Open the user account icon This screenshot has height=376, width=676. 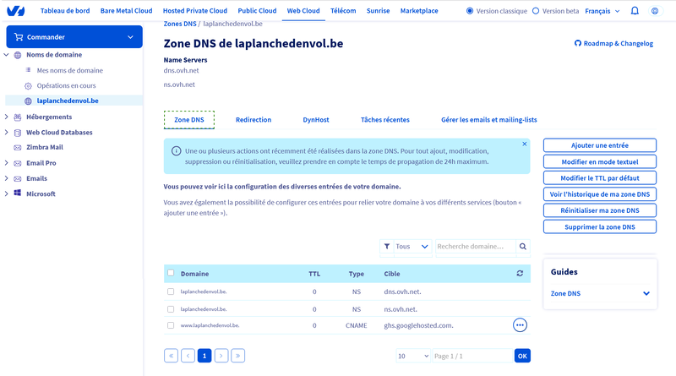655,11
